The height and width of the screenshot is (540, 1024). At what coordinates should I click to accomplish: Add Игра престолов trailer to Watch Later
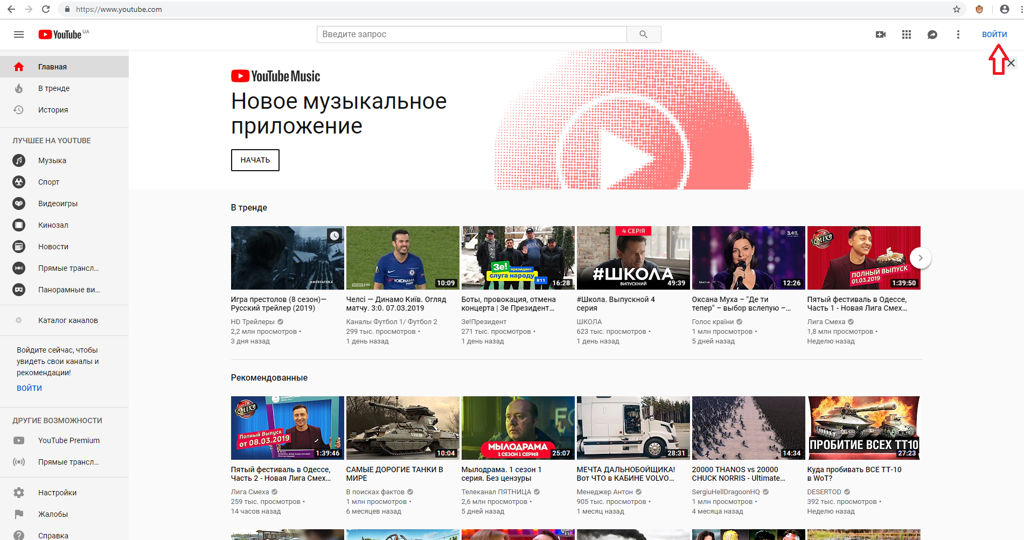click(335, 236)
